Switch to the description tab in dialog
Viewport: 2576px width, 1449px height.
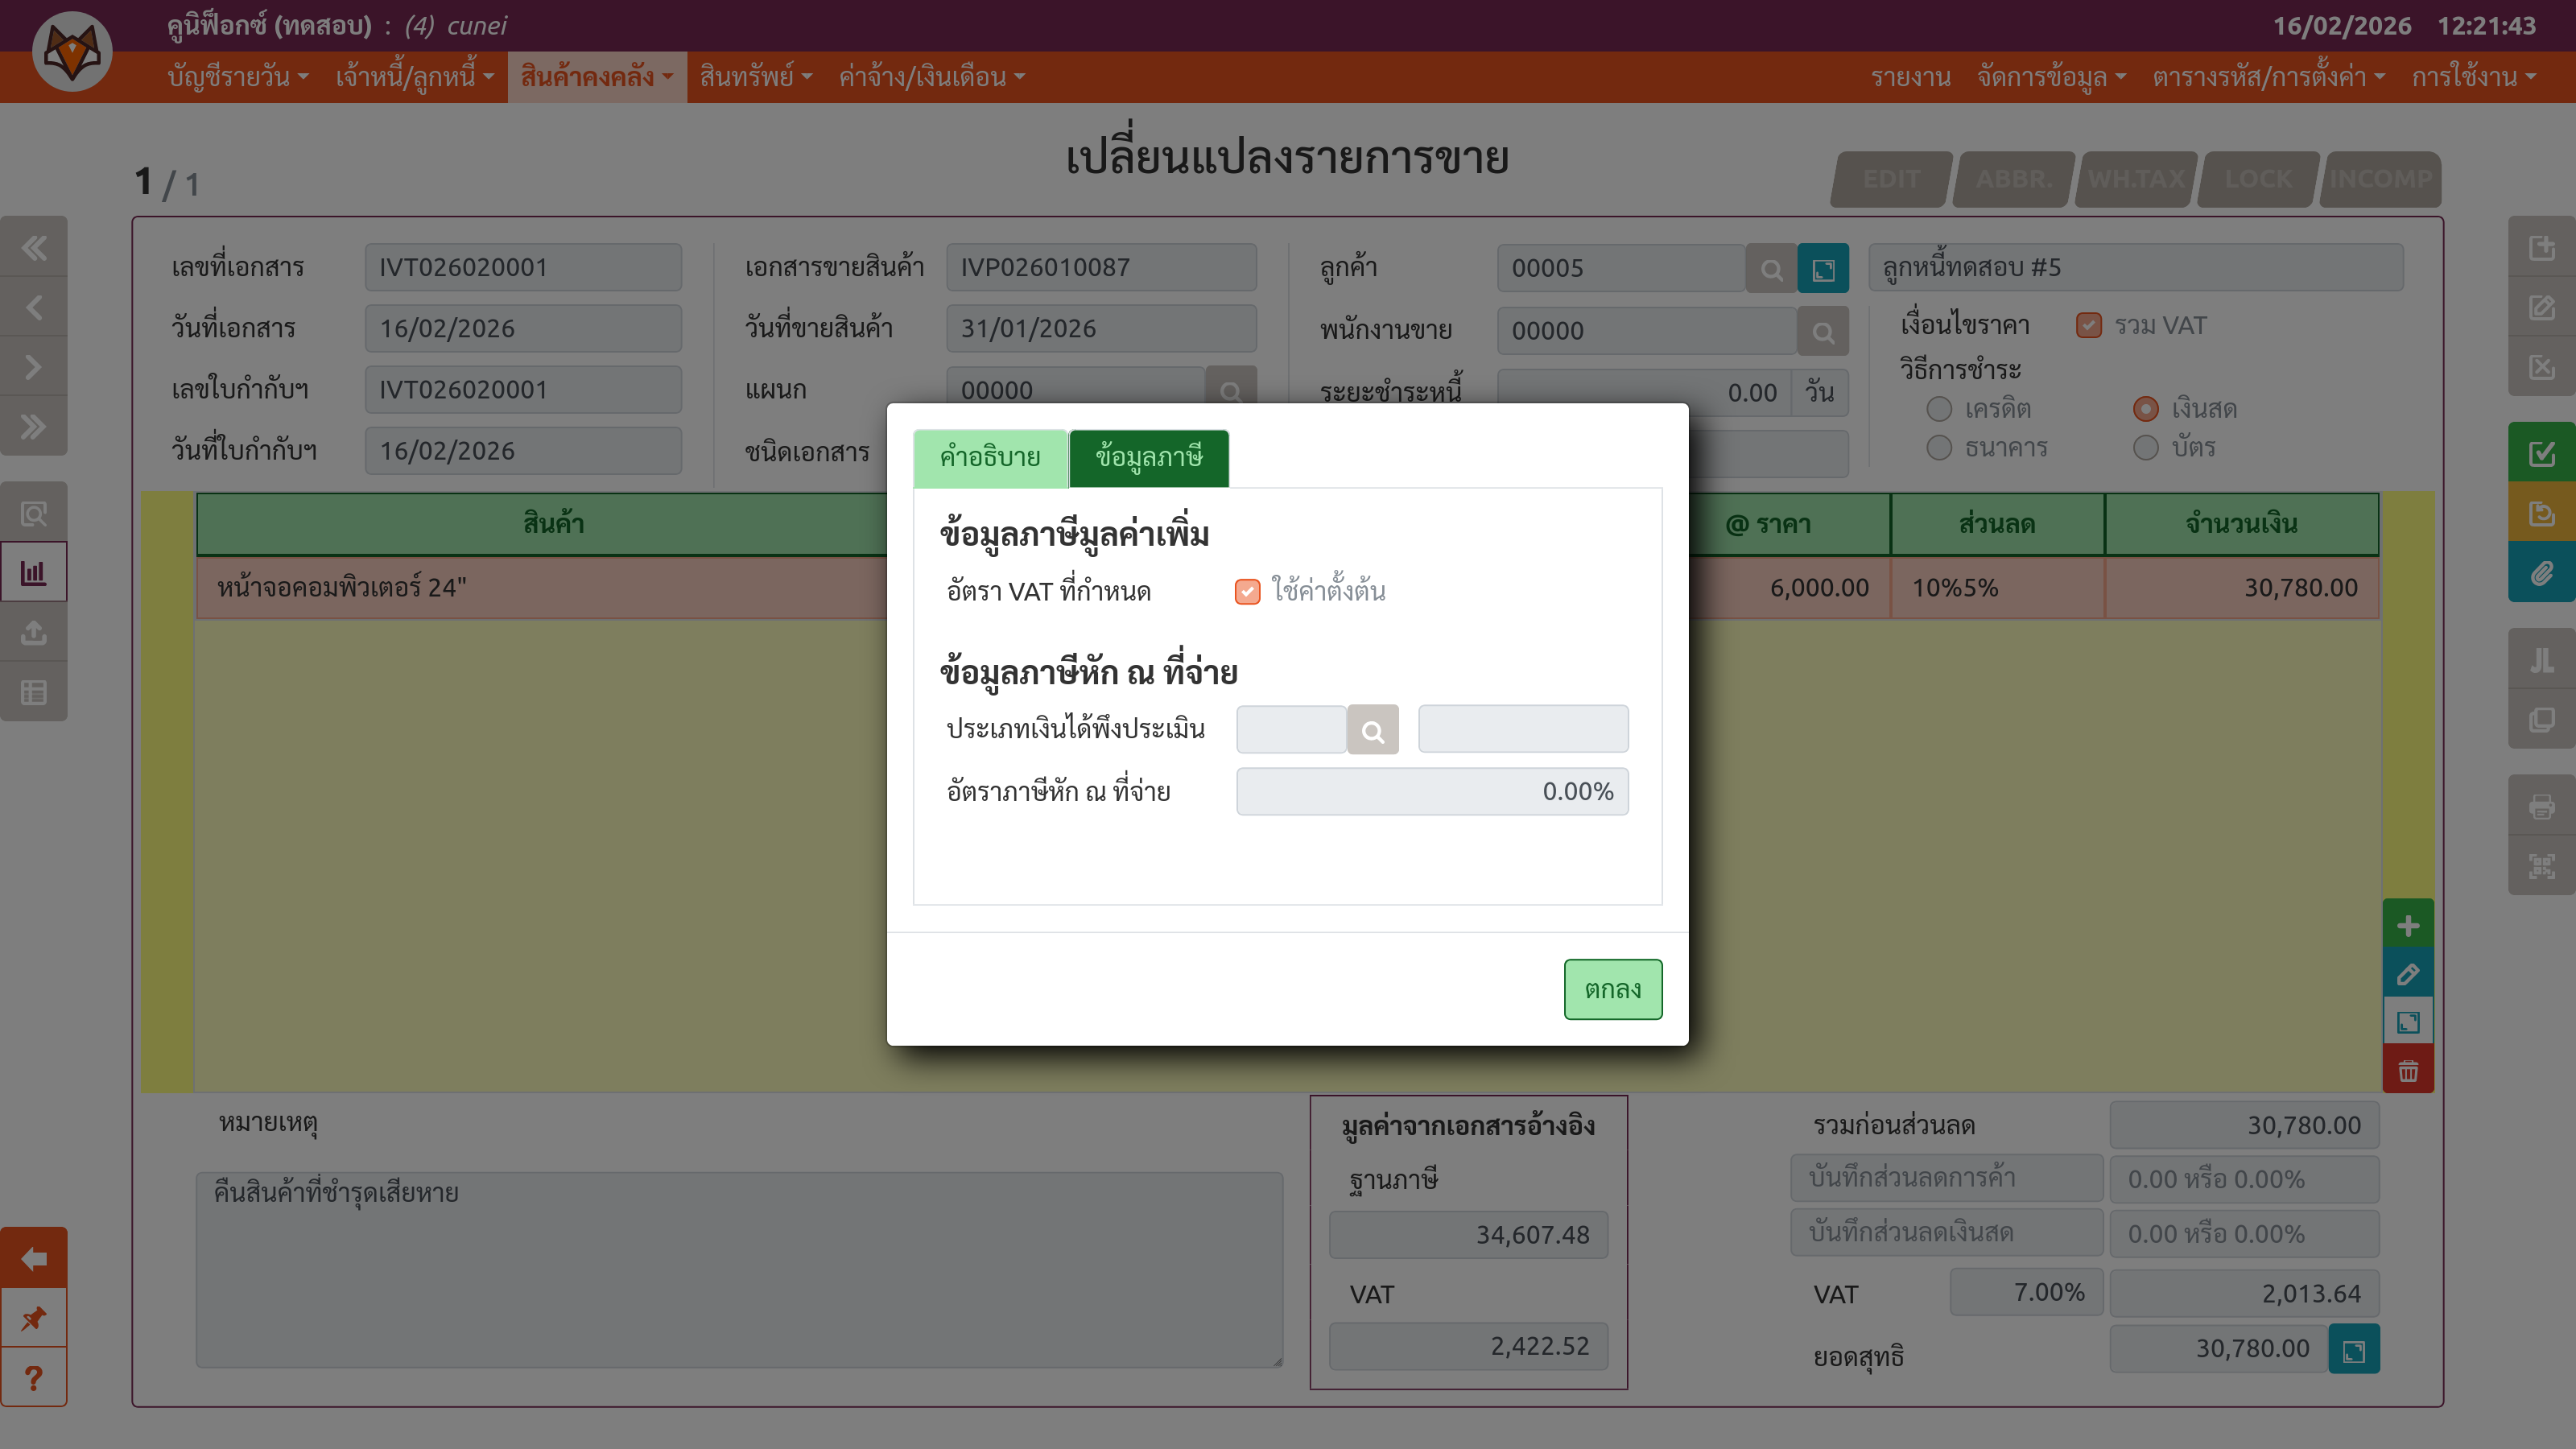pyautogui.click(x=990, y=458)
